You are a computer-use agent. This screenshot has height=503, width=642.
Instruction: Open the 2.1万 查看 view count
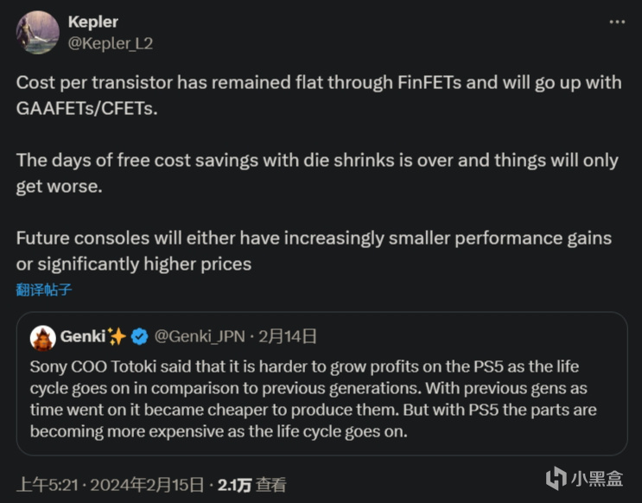pyautogui.click(x=251, y=485)
